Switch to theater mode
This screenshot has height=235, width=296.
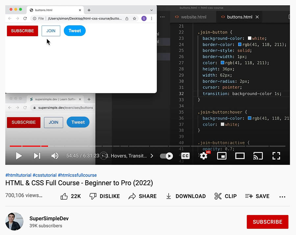click(x=240, y=156)
